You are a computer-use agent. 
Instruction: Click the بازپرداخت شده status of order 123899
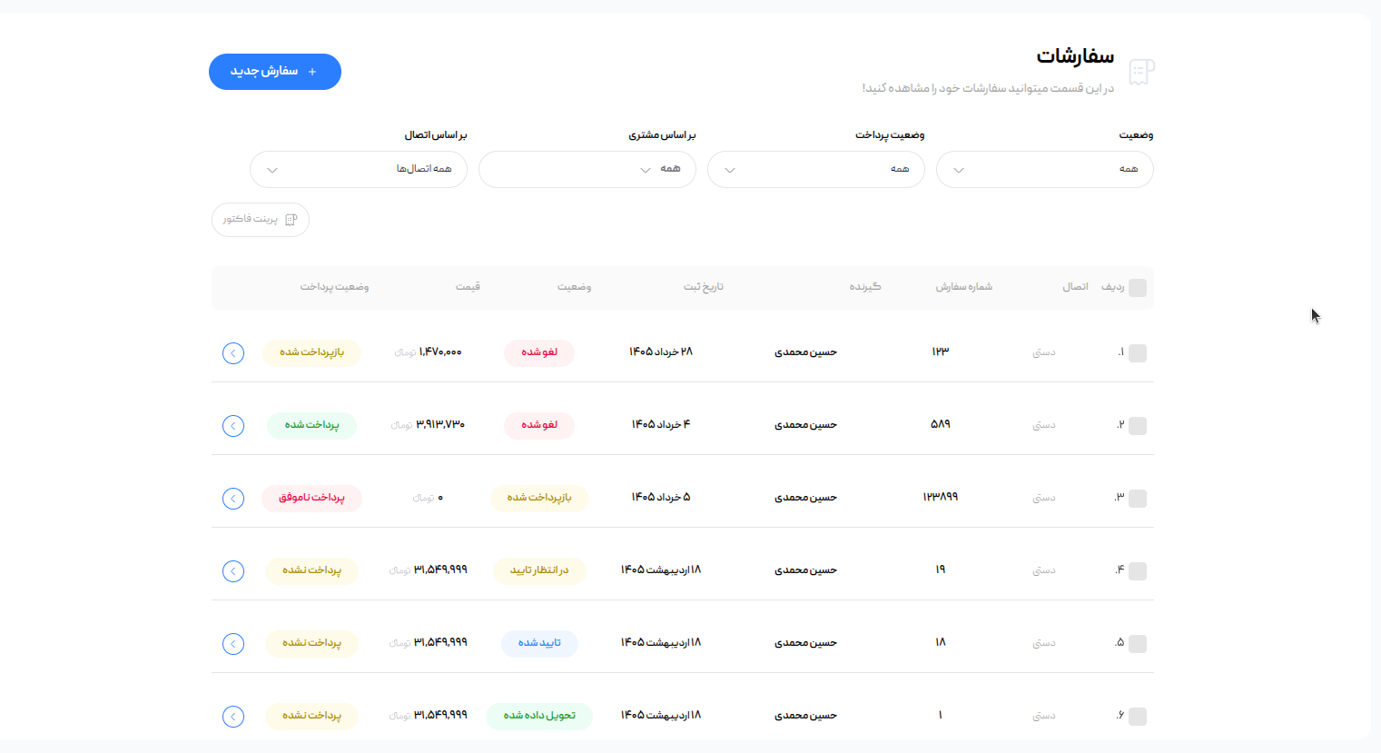(x=539, y=498)
